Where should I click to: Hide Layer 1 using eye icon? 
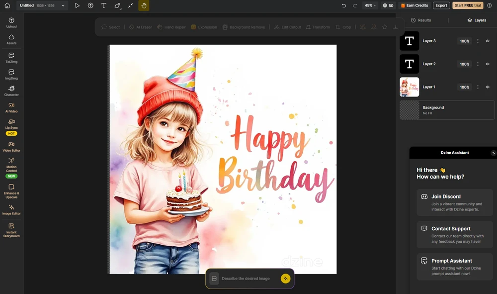click(488, 87)
